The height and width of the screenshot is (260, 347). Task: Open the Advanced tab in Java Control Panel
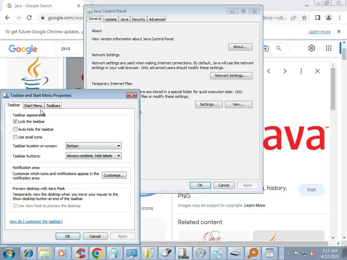[x=157, y=19]
